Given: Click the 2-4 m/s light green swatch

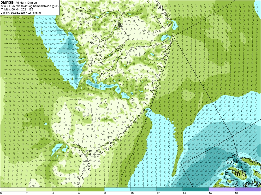Looking at the screenshot, I should point(39,189).
